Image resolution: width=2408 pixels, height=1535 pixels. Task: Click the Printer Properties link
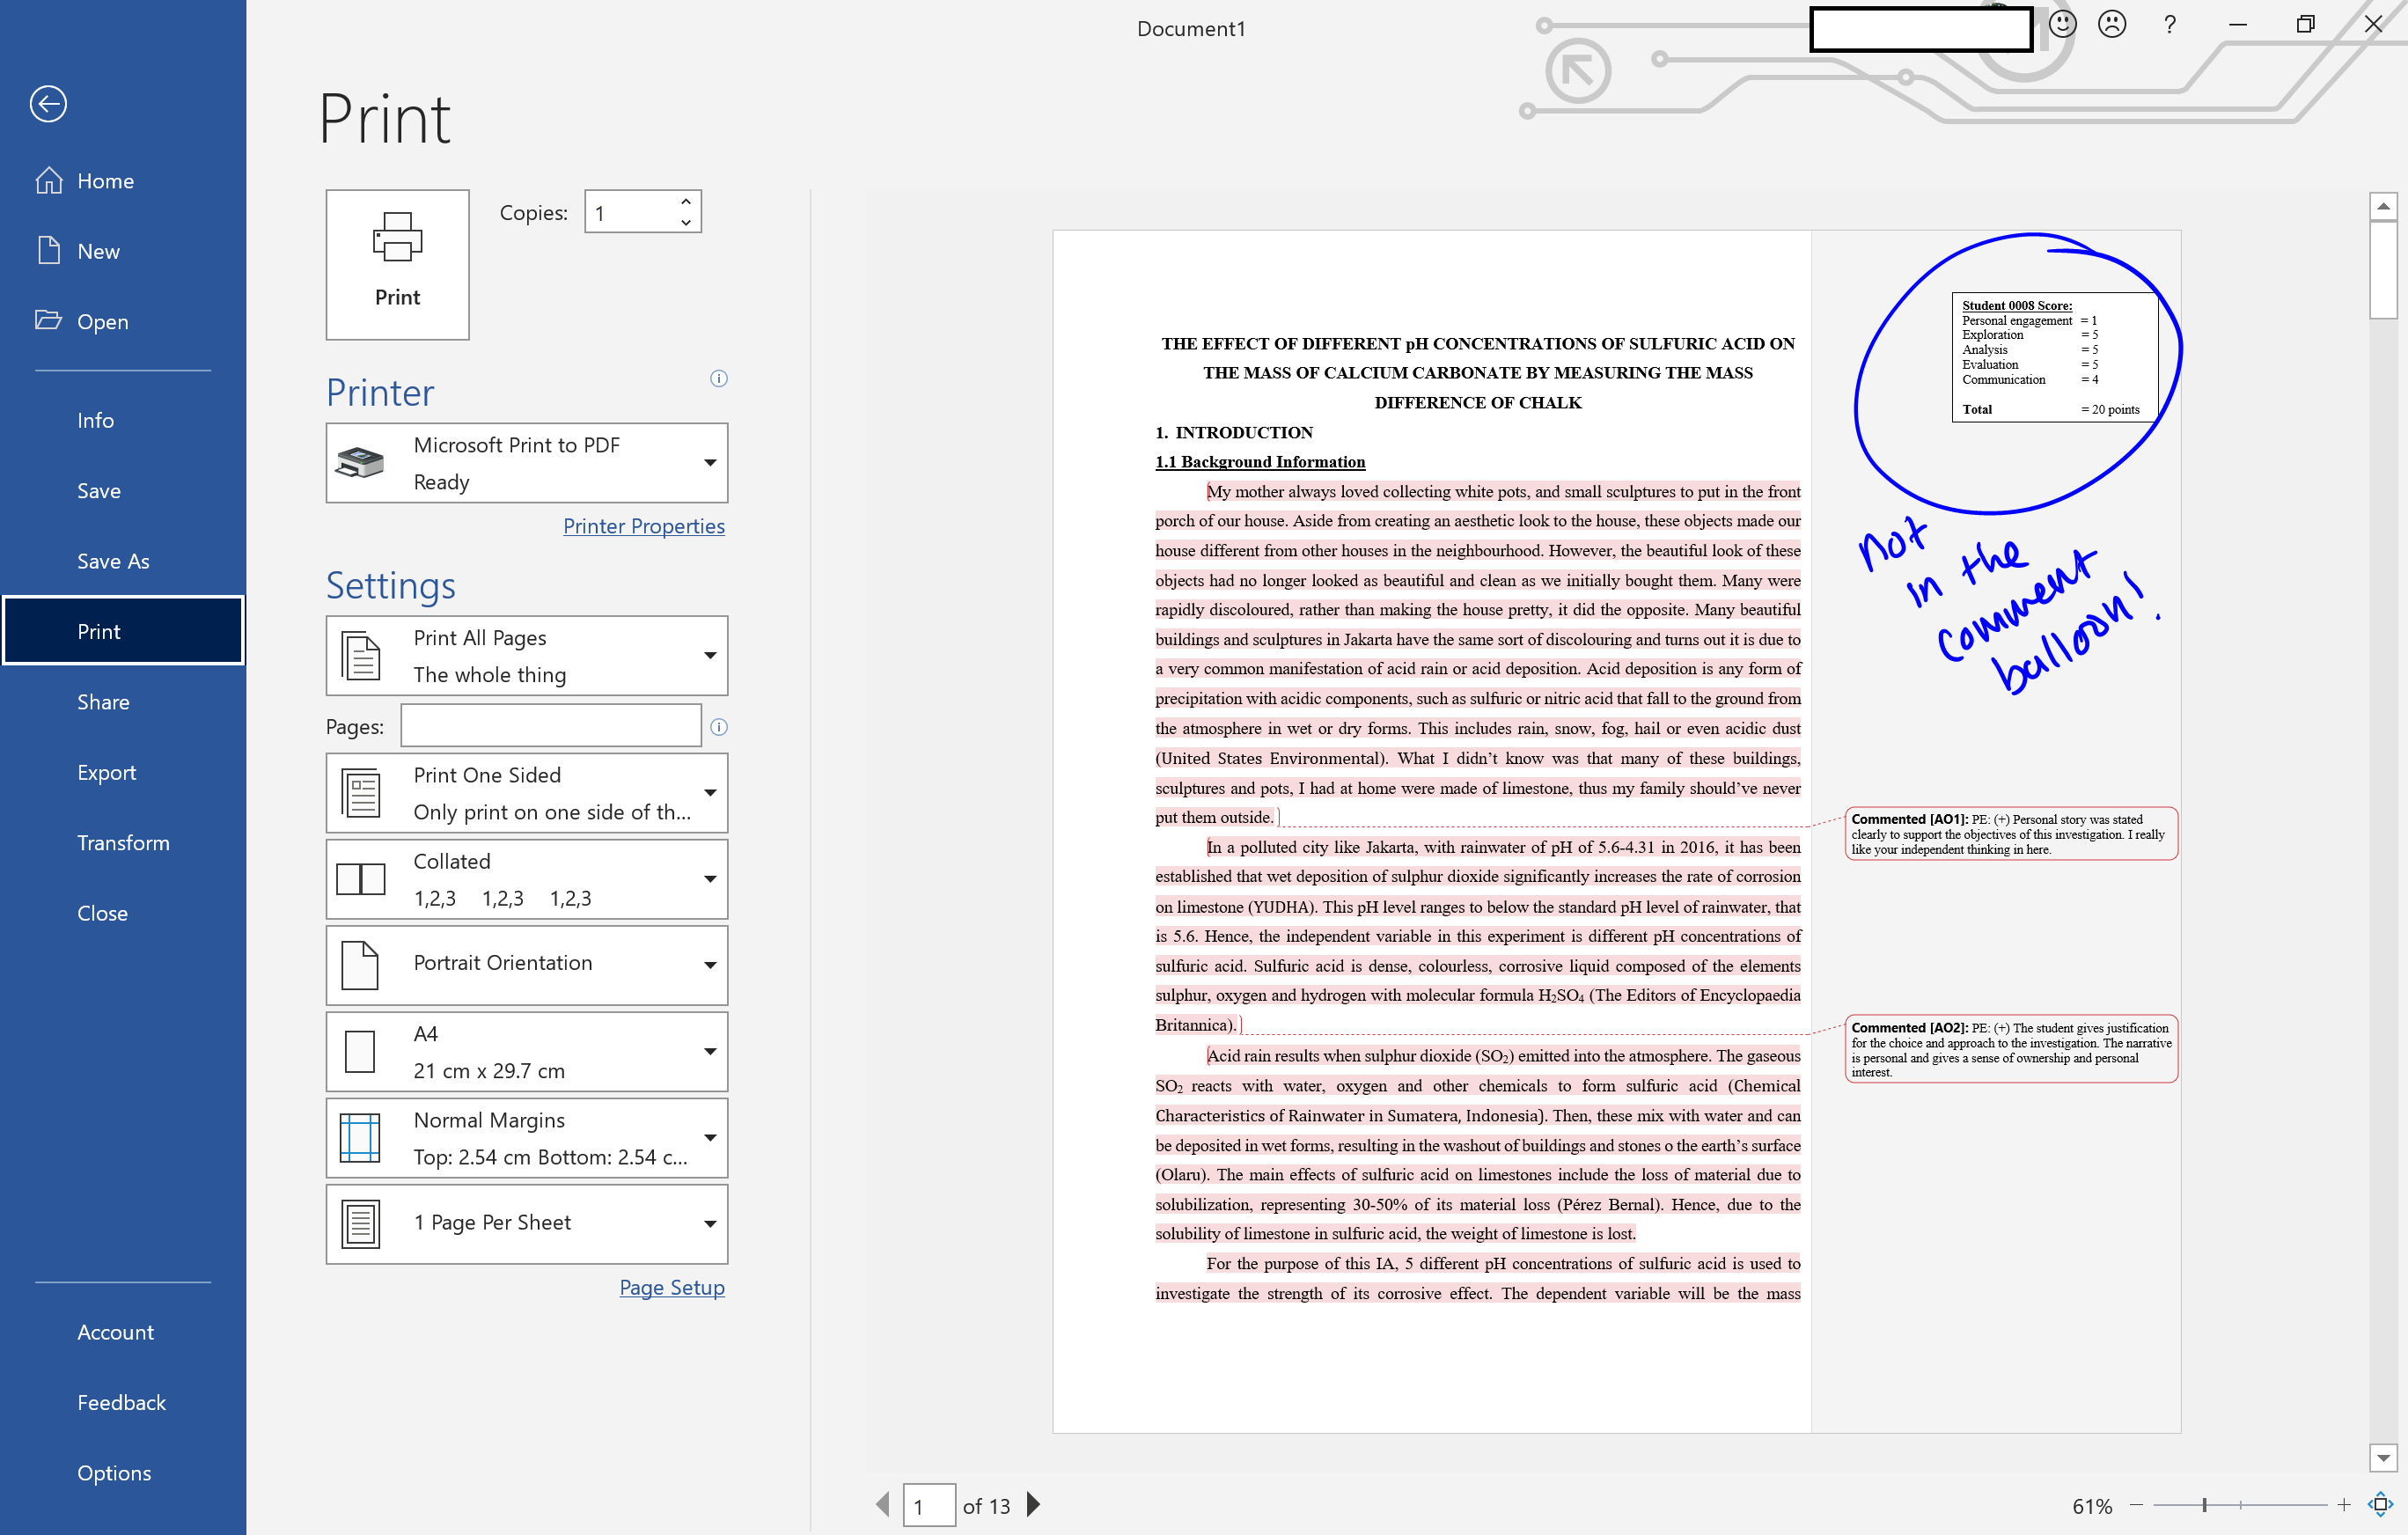642,525
